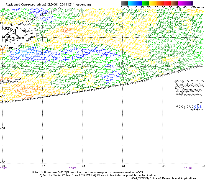Click the 'Data buffer is 22 hrs' note
205x180 pixels.
[x=98, y=175]
